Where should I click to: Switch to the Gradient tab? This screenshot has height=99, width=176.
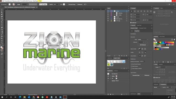tap(161, 64)
